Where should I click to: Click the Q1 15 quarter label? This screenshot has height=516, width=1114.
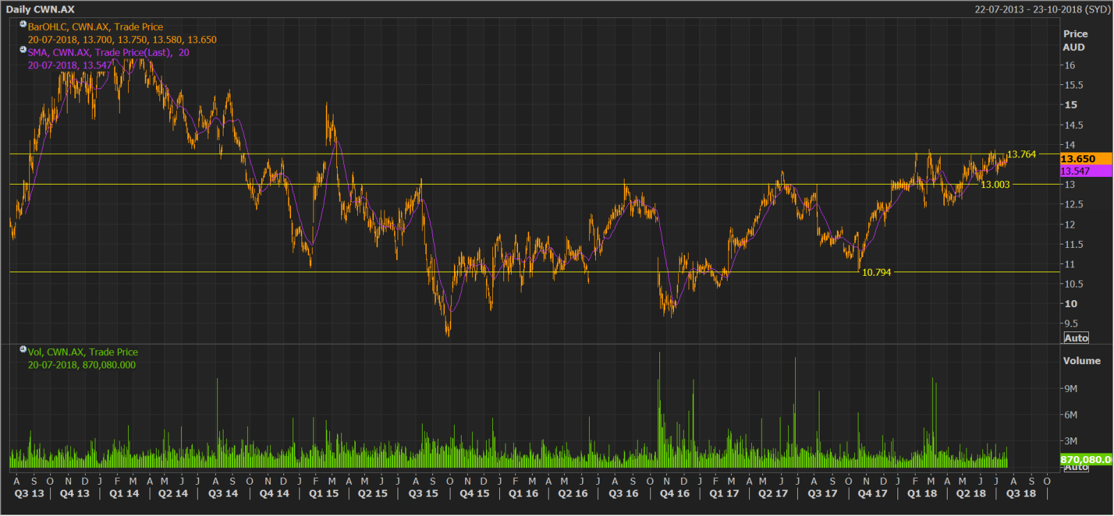[324, 494]
